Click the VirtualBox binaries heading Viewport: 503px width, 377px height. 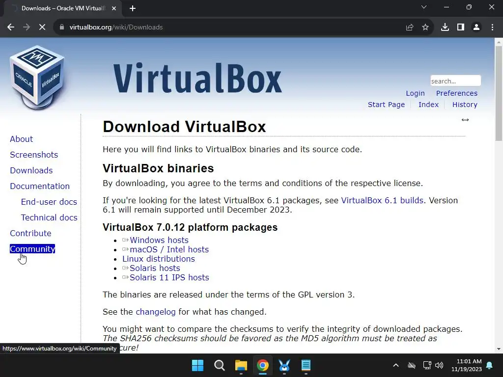click(x=158, y=168)
